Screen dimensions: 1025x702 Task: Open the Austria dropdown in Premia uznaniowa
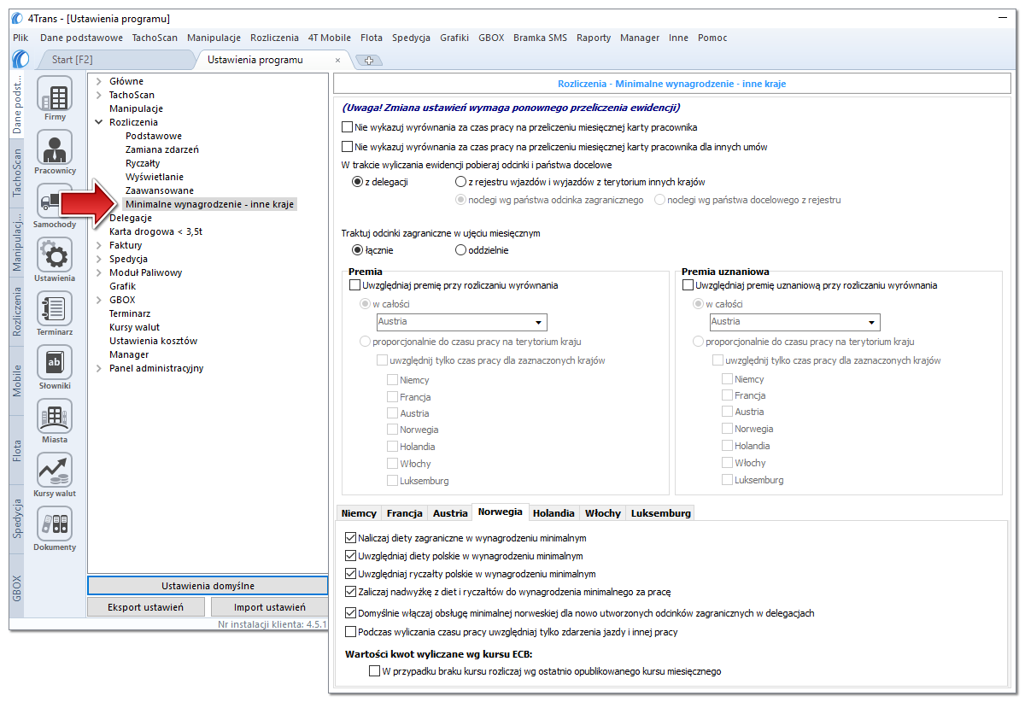click(794, 322)
